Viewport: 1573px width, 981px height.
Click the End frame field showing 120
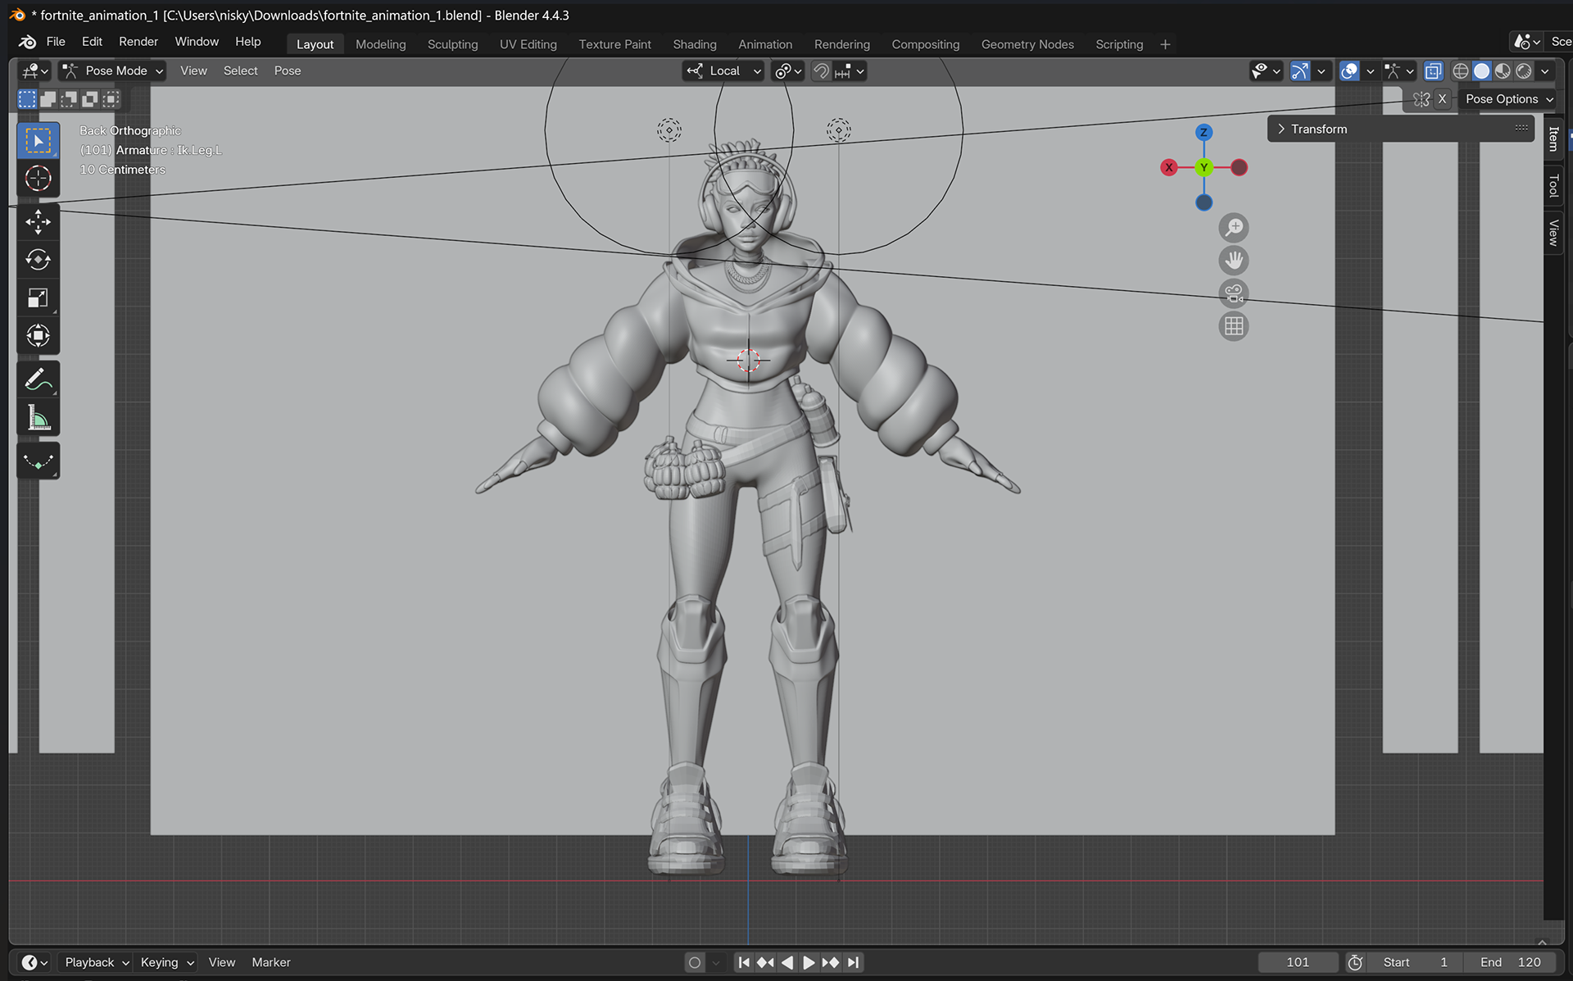[x=1510, y=962]
